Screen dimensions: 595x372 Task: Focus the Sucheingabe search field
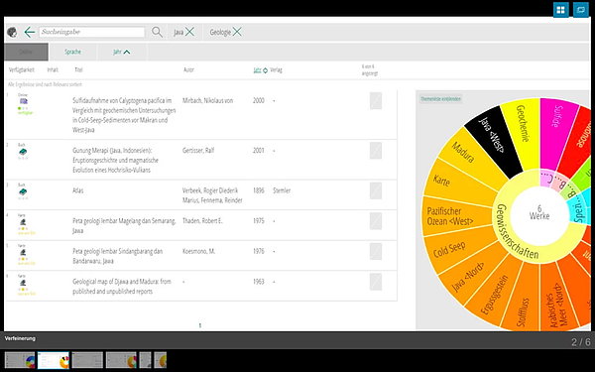tap(92, 32)
